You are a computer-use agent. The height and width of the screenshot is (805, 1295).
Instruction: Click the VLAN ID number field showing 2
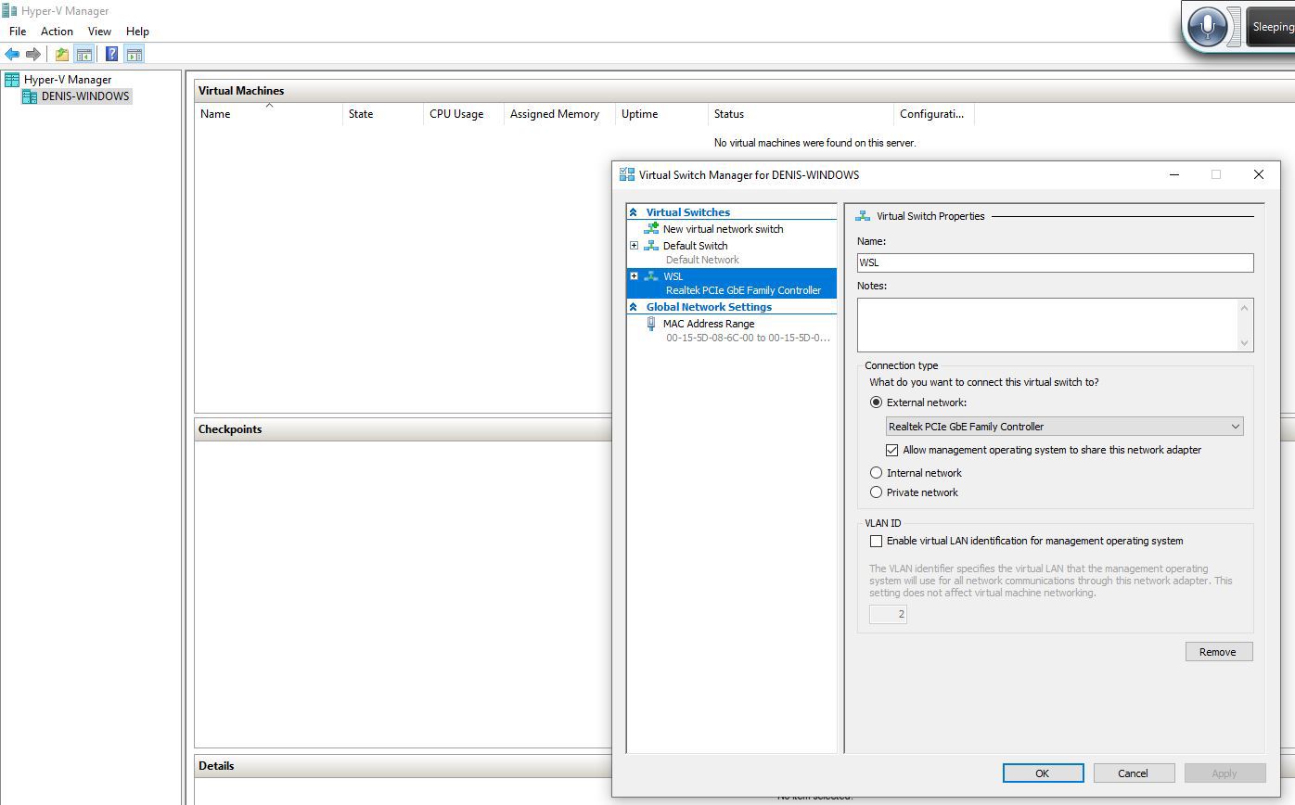pyautogui.click(x=887, y=613)
